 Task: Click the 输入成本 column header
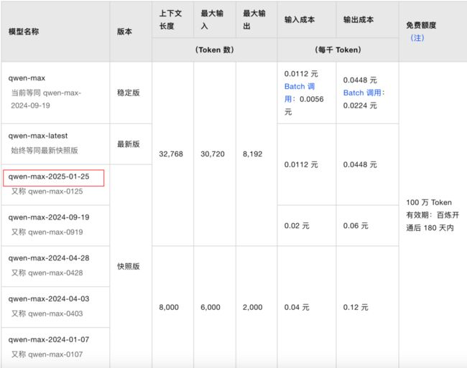pyautogui.click(x=300, y=19)
